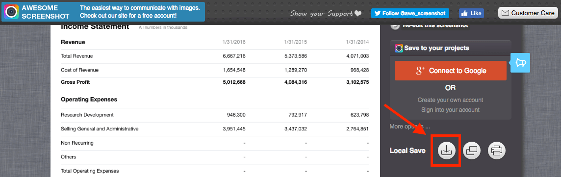Click the Re-edit this screenshot icon

(x=395, y=26)
